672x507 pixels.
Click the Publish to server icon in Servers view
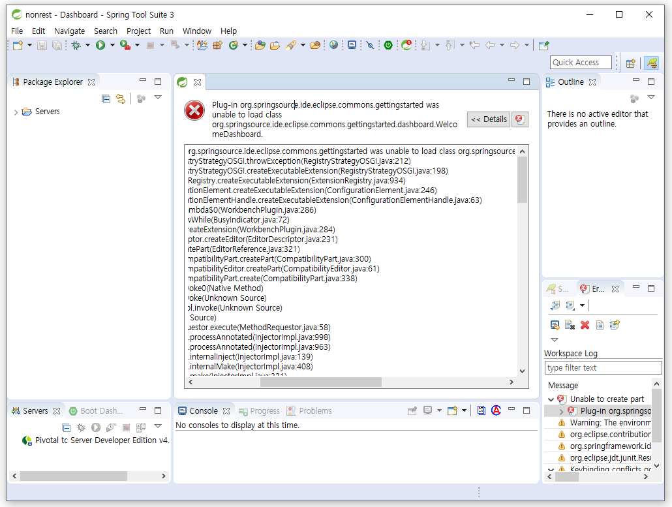pyautogui.click(x=141, y=427)
